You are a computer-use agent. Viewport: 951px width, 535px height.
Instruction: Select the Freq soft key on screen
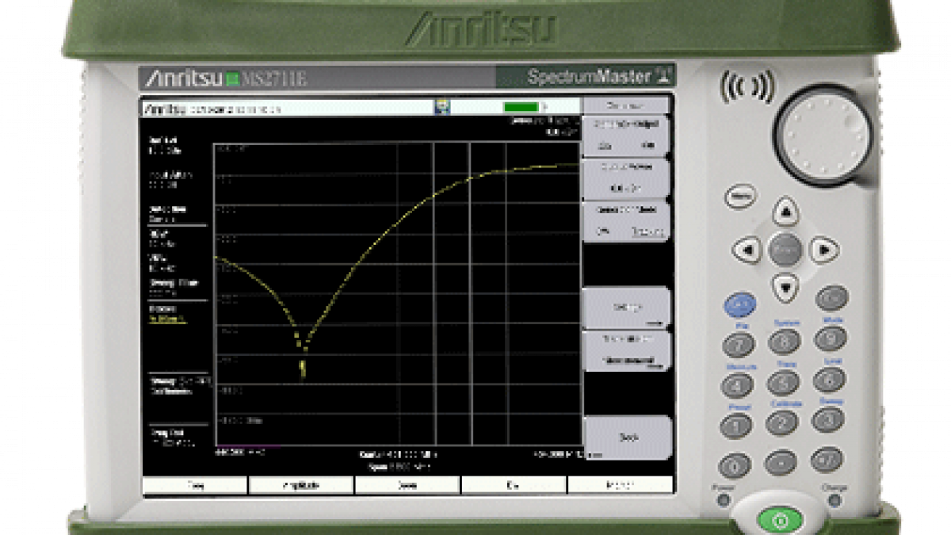pyautogui.click(x=194, y=485)
